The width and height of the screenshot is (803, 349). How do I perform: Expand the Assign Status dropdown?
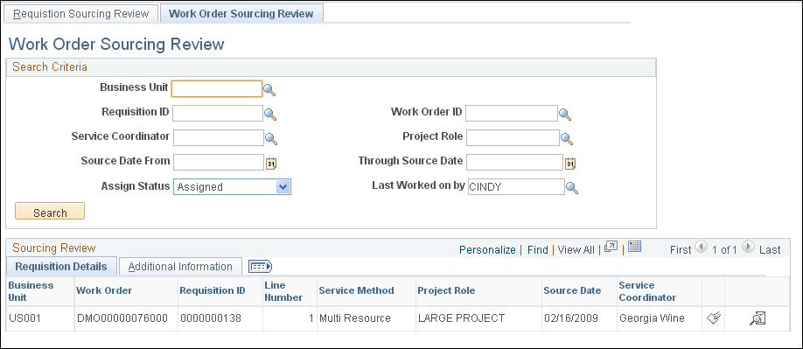click(x=283, y=187)
